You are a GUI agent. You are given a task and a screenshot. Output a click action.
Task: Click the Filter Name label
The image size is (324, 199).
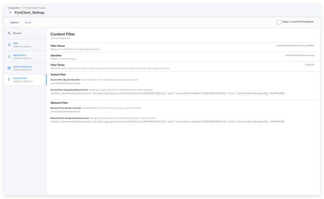pos(58,46)
